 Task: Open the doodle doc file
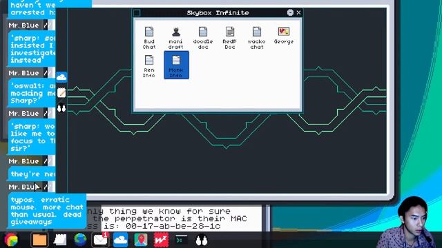(203, 38)
